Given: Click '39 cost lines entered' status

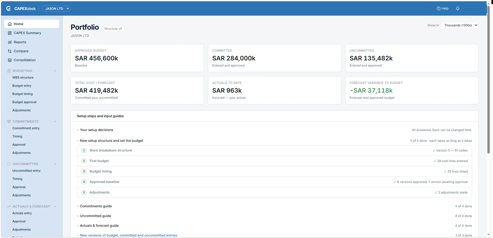Looking at the screenshot, I should coord(451,161).
